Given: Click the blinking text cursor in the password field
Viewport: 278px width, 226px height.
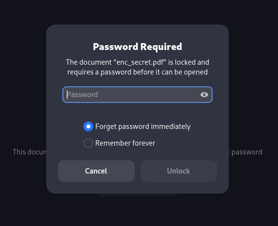Looking at the screenshot, I should click(x=67, y=95).
